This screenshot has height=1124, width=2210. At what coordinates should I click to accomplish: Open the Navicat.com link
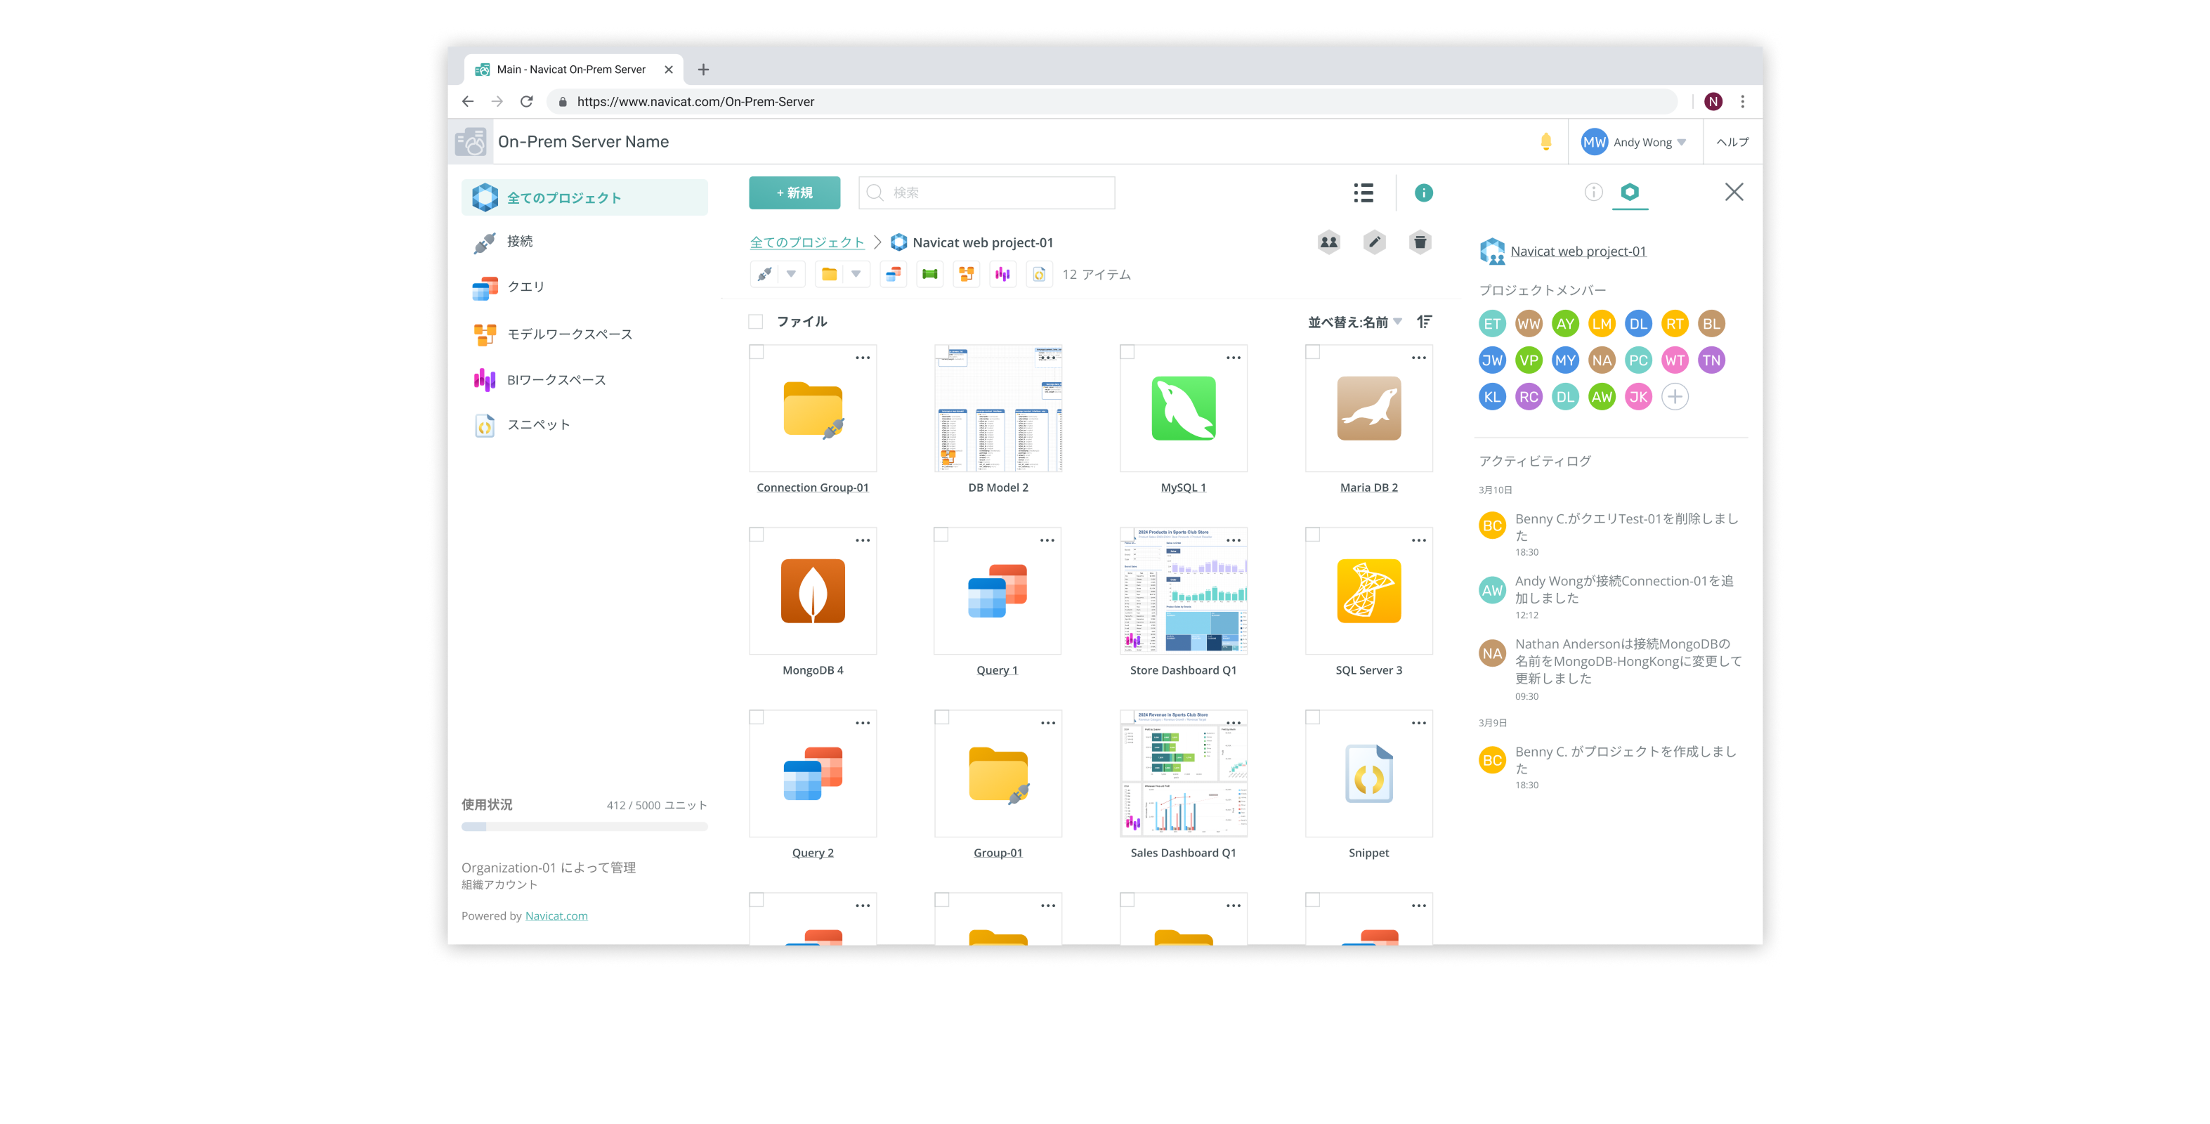(x=556, y=916)
